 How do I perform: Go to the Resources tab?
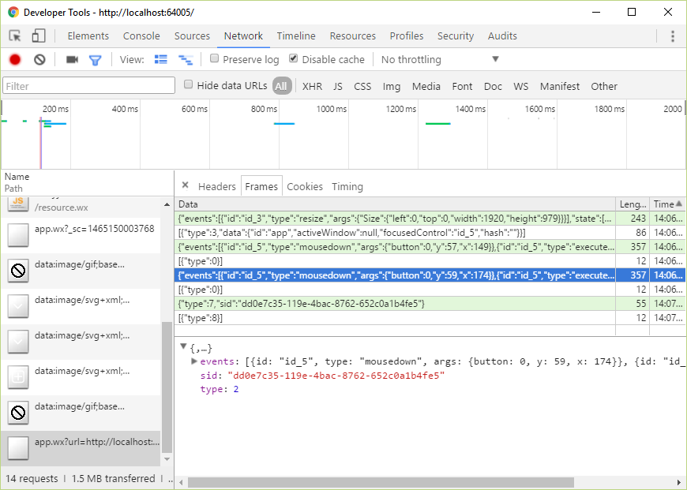353,36
